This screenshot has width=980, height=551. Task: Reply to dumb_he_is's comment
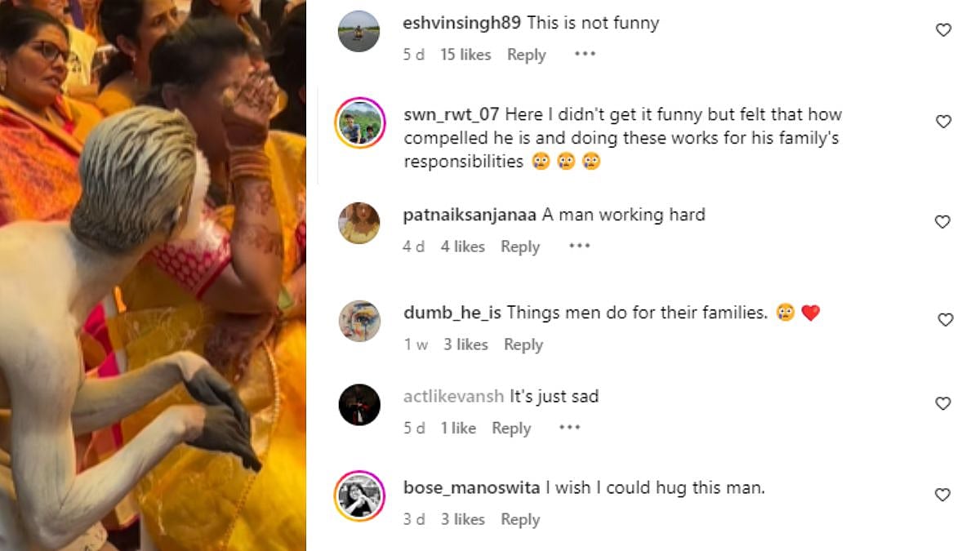[x=523, y=344]
